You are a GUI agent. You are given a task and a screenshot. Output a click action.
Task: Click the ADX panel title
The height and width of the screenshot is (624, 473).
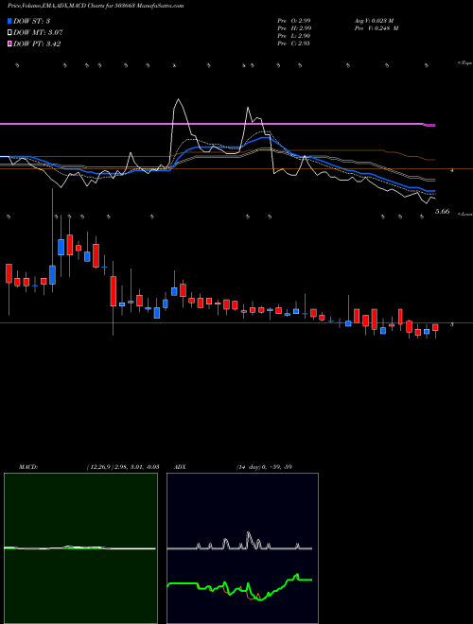point(180,467)
